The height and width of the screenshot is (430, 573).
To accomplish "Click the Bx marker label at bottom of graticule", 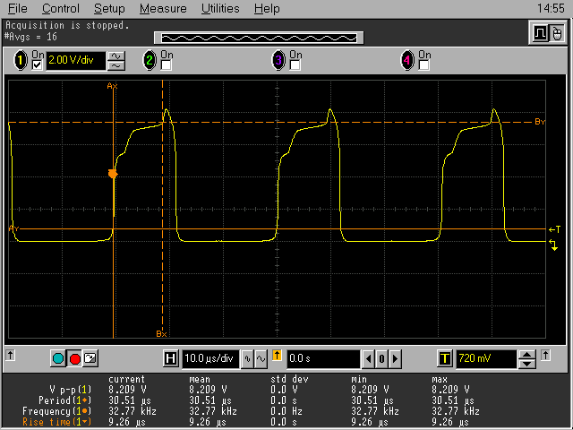I will 161,334.
